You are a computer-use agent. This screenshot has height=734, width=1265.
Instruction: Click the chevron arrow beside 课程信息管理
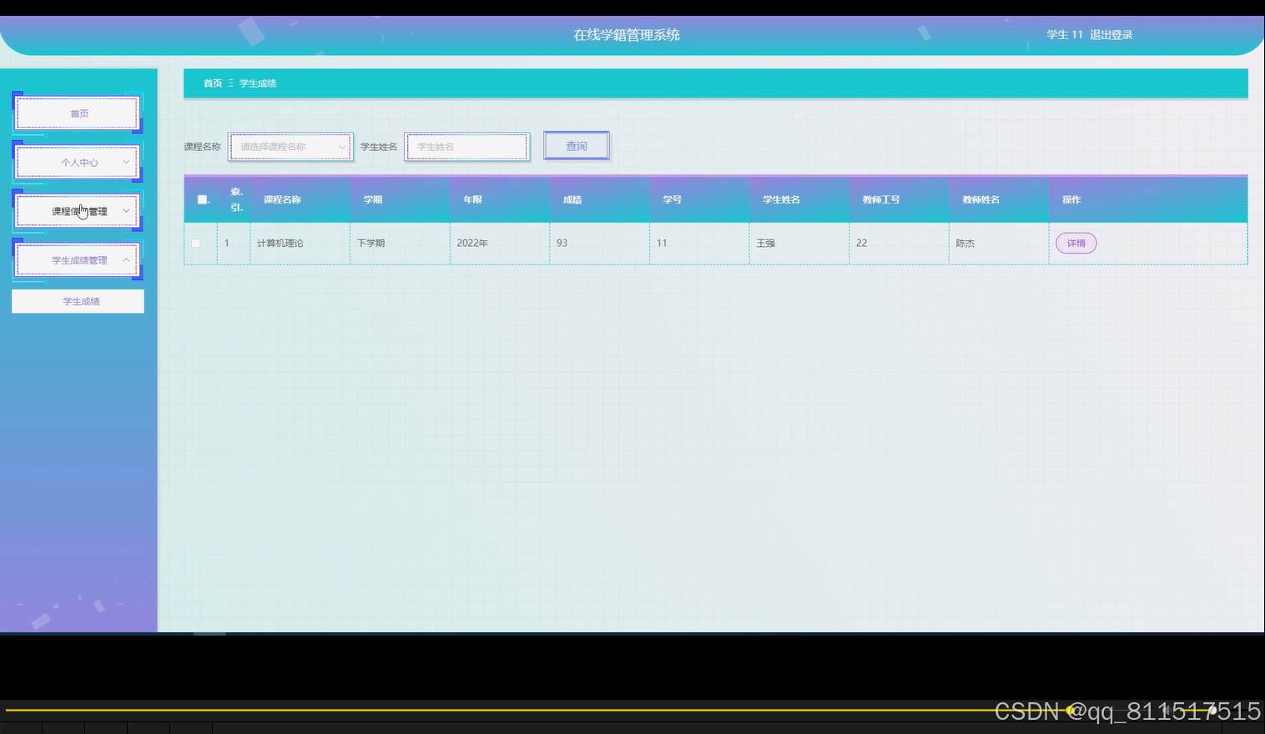[x=126, y=211]
